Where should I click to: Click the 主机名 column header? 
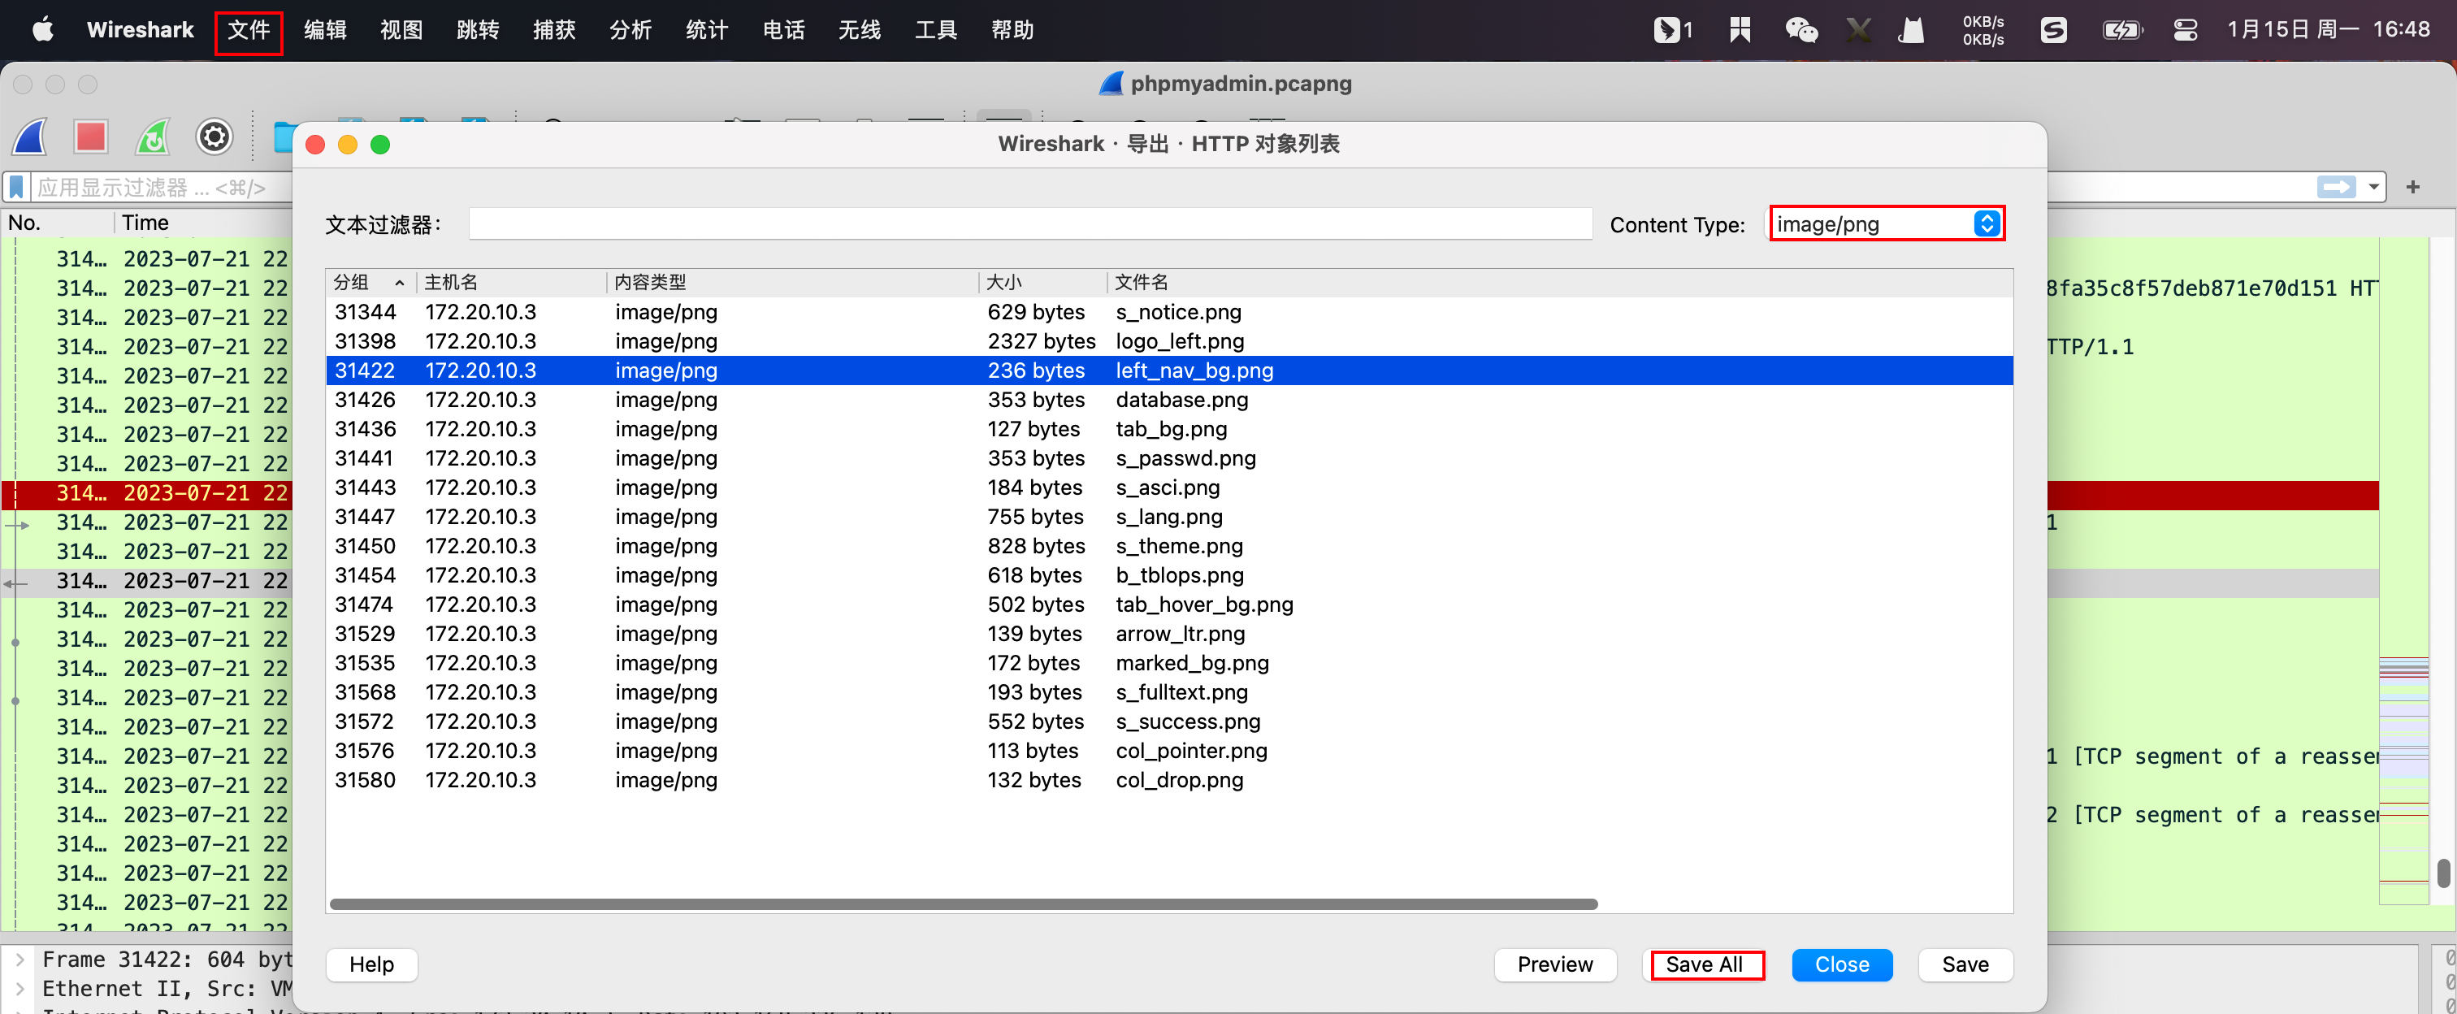pyautogui.click(x=511, y=283)
